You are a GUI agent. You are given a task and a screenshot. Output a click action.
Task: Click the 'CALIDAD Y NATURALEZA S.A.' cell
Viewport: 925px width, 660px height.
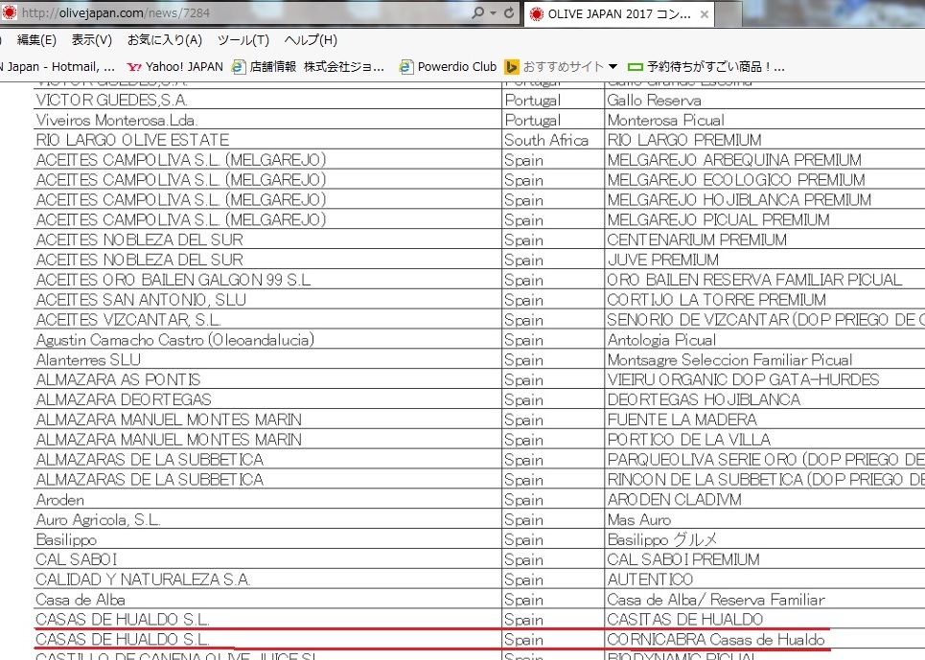[267, 580]
